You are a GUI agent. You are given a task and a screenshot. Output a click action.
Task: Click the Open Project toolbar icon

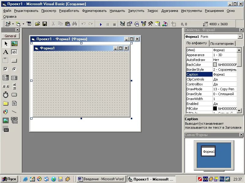click(37, 24)
